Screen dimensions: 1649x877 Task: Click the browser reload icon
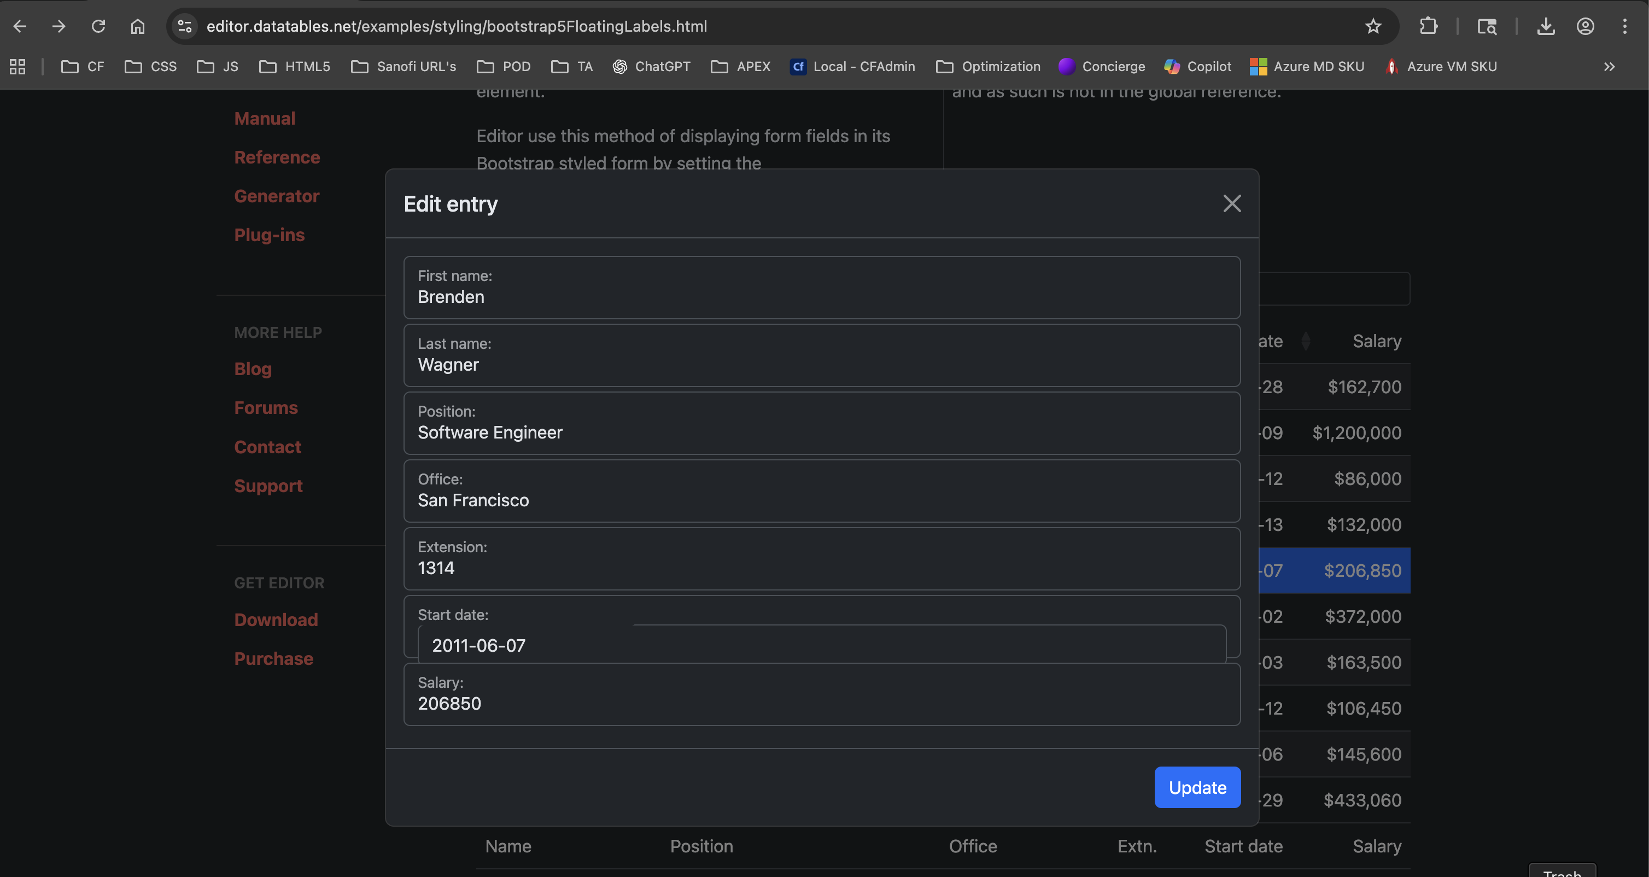pos(98,26)
